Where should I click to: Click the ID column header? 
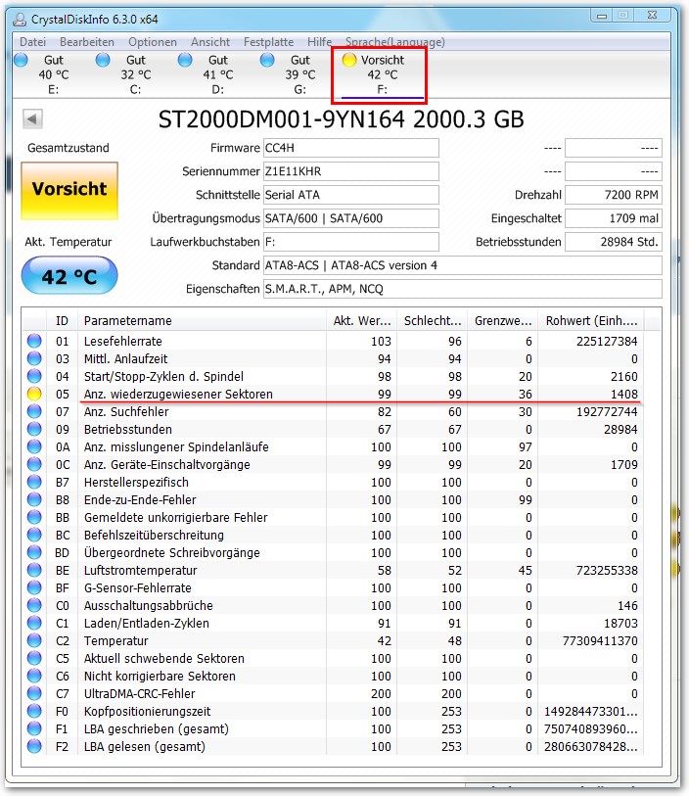[x=62, y=321]
